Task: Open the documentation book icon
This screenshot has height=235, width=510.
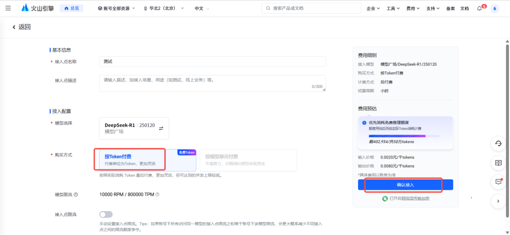Action: coord(498,163)
